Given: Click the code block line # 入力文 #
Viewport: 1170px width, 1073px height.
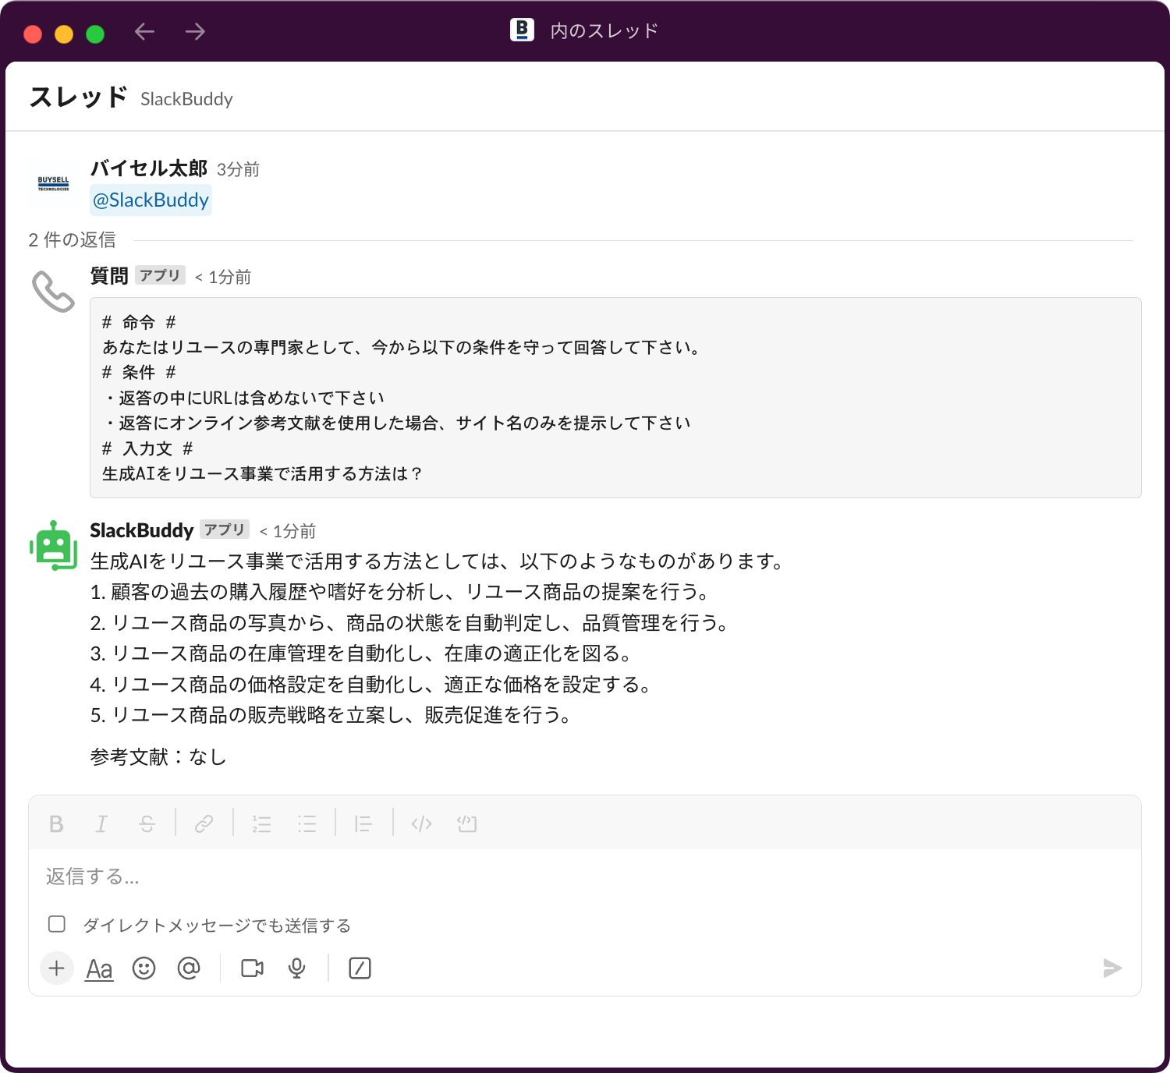Looking at the screenshot, I should click(147, 449).
